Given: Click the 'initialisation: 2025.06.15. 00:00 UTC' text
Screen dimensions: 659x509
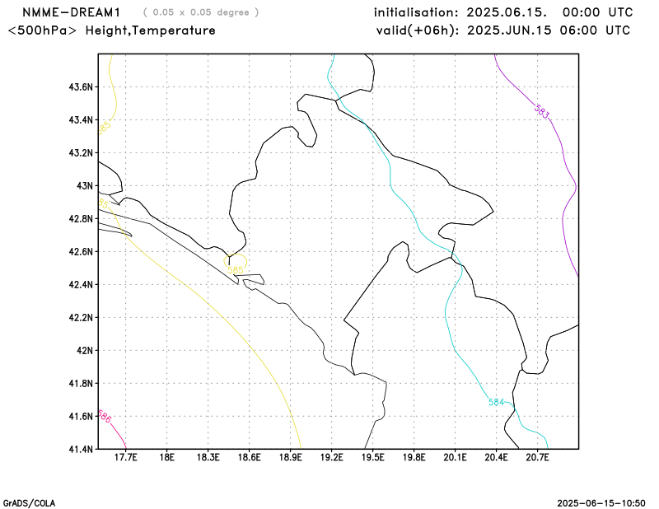Looking at the screenshot, I should coord(503,12).
